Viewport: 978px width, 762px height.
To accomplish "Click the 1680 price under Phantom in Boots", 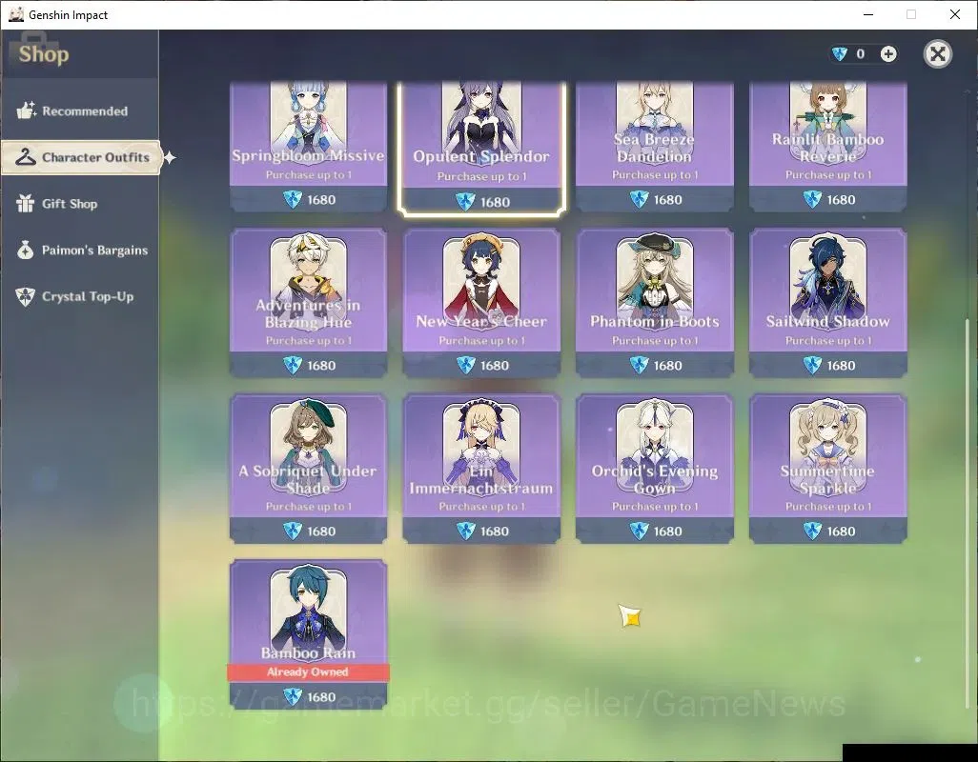I will click(667, 365).
